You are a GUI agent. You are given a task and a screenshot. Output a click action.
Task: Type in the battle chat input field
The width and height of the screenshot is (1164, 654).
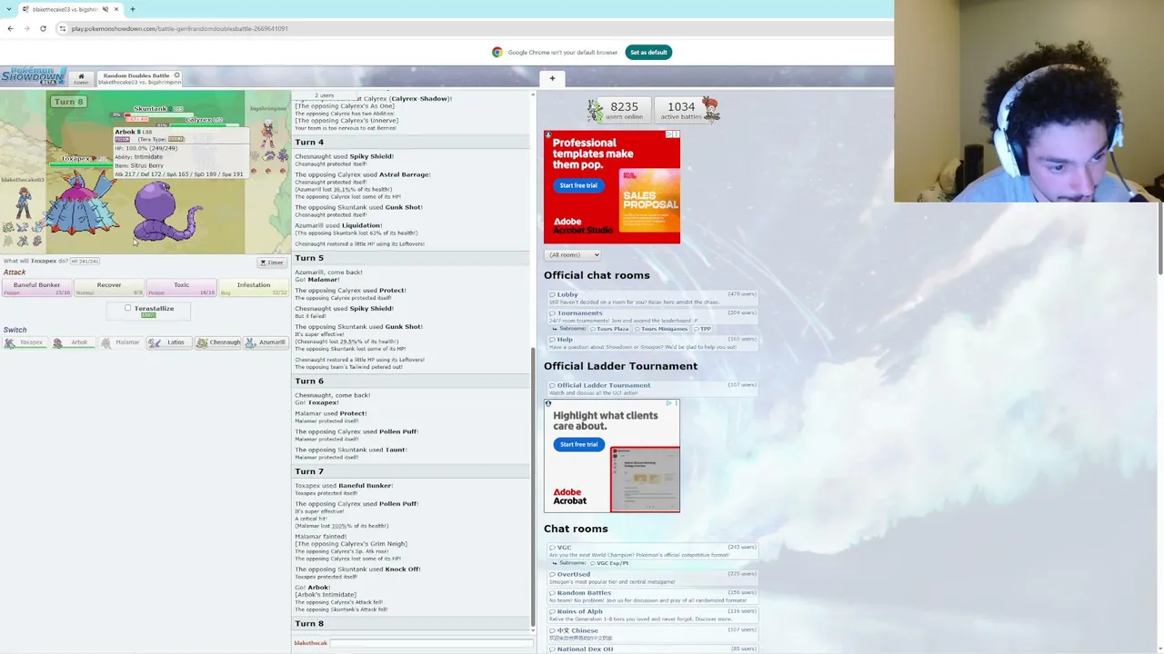pyautogui.click(x=431, y=643)
